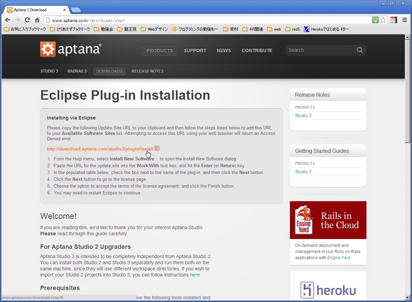
Task: Click the download.aptana.com/studio3/plugin/install link
Action: pos(100,149)
